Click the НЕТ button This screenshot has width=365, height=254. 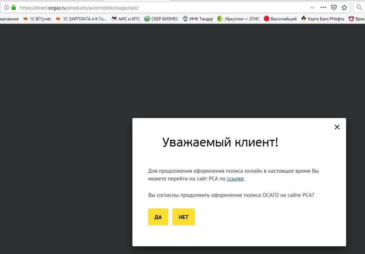(183, 217)
